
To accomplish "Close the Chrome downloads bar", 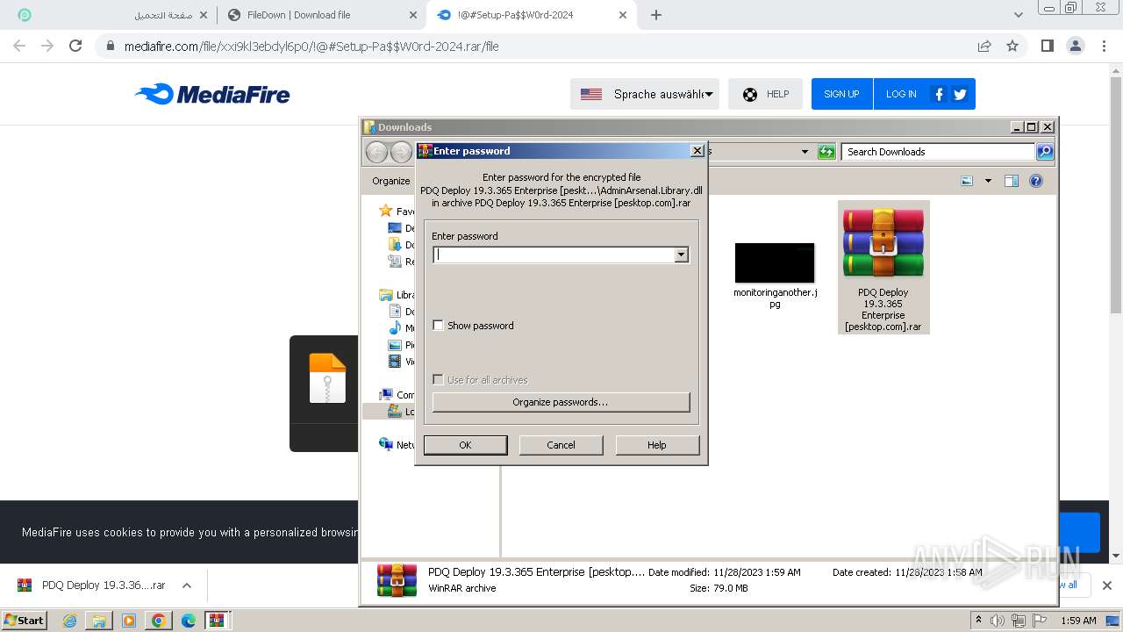I will tap(1106, 585).
